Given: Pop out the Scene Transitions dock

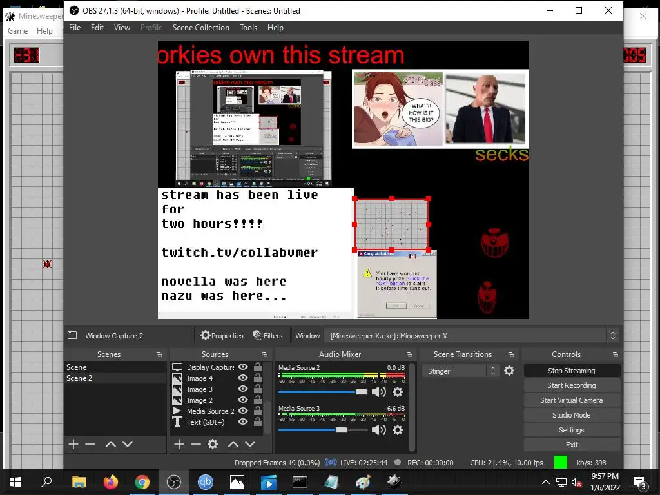Looking at the screenshot, I should point(511,354).
